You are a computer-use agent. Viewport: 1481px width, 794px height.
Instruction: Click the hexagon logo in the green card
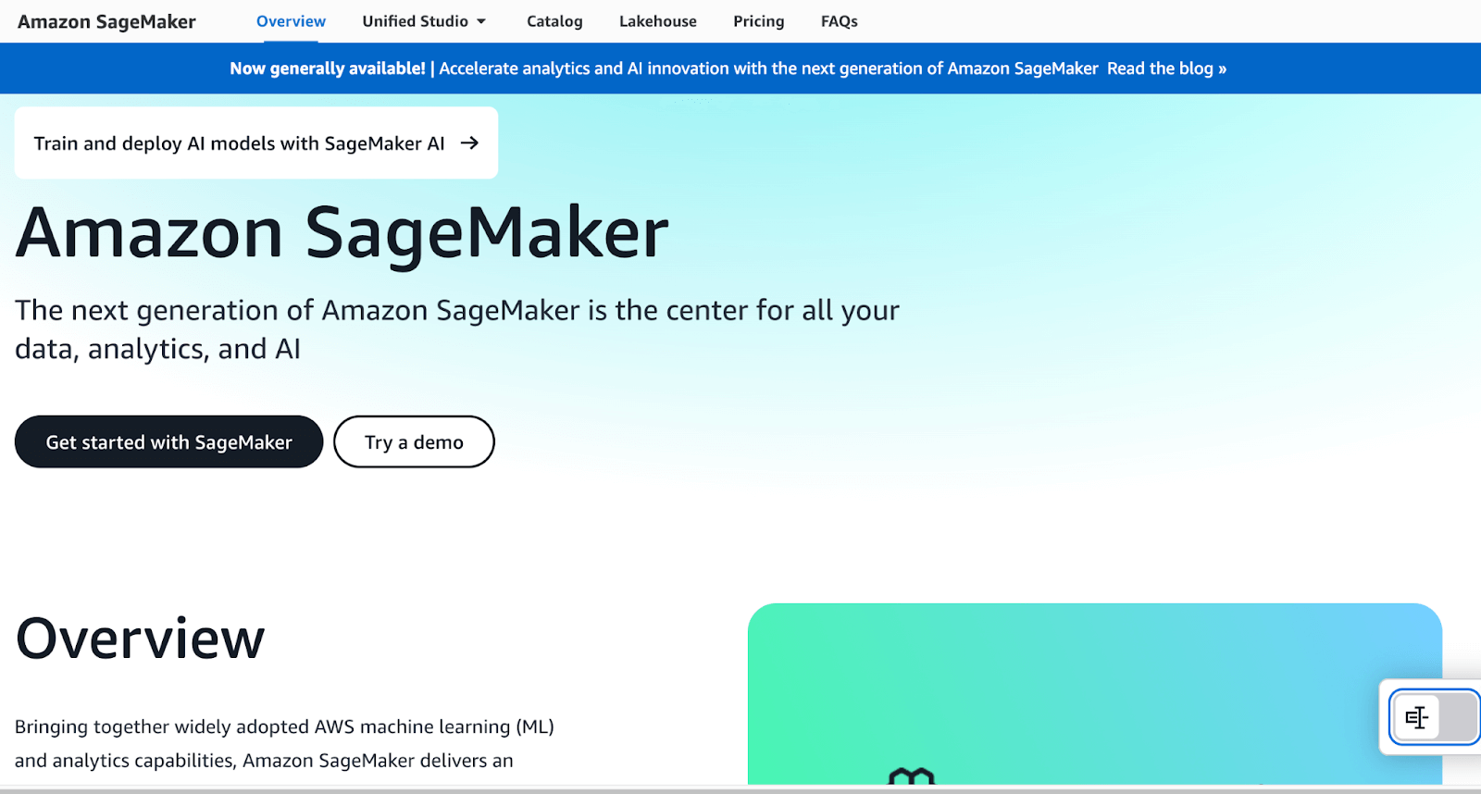tap(912, 775)
